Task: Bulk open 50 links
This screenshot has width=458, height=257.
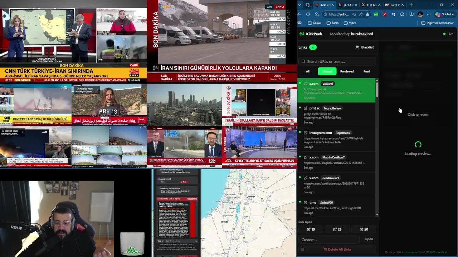Action: (x=364, y=230)
